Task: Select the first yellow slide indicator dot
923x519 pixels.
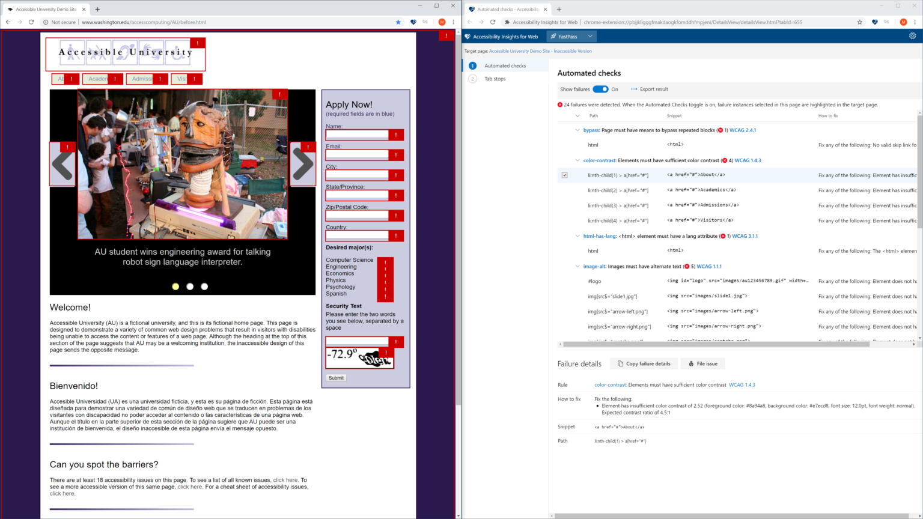Action: coord(175,287)
